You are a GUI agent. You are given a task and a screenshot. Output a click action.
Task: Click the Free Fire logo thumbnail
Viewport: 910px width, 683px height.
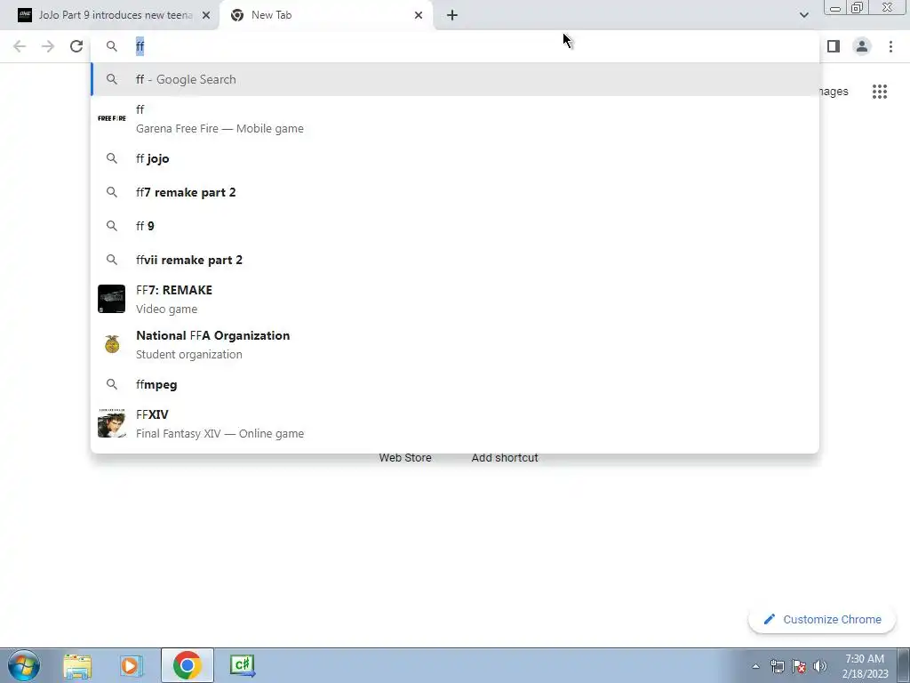(x=111, y=118)
